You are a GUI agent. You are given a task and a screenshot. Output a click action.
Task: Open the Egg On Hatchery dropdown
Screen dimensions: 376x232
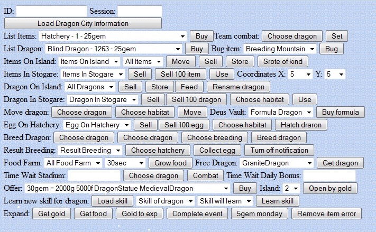click(97, 125)
